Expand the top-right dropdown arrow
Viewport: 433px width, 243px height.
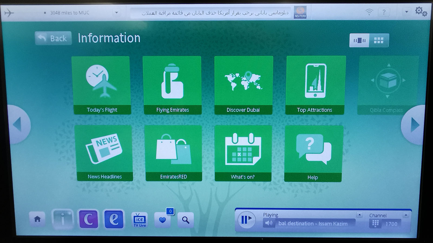(406, 12)
